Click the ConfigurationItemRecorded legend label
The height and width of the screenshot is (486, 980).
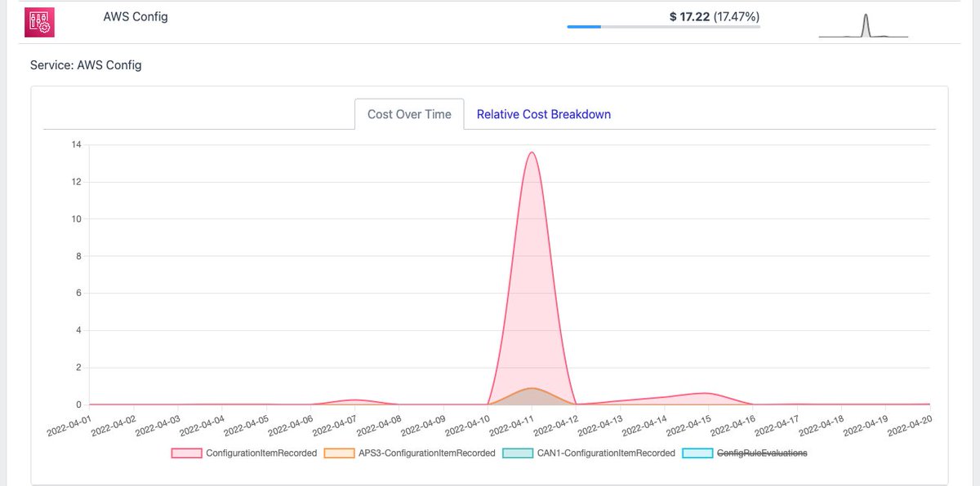pyautogui.click(x=261, y=453)
